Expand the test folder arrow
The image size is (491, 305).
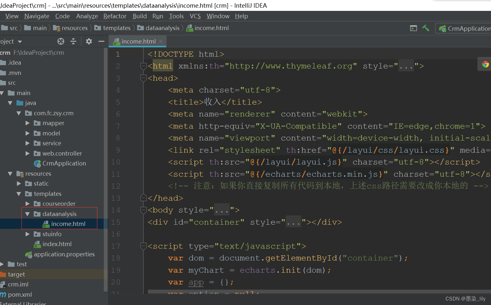pyautogui.click(x=2, y=264)
